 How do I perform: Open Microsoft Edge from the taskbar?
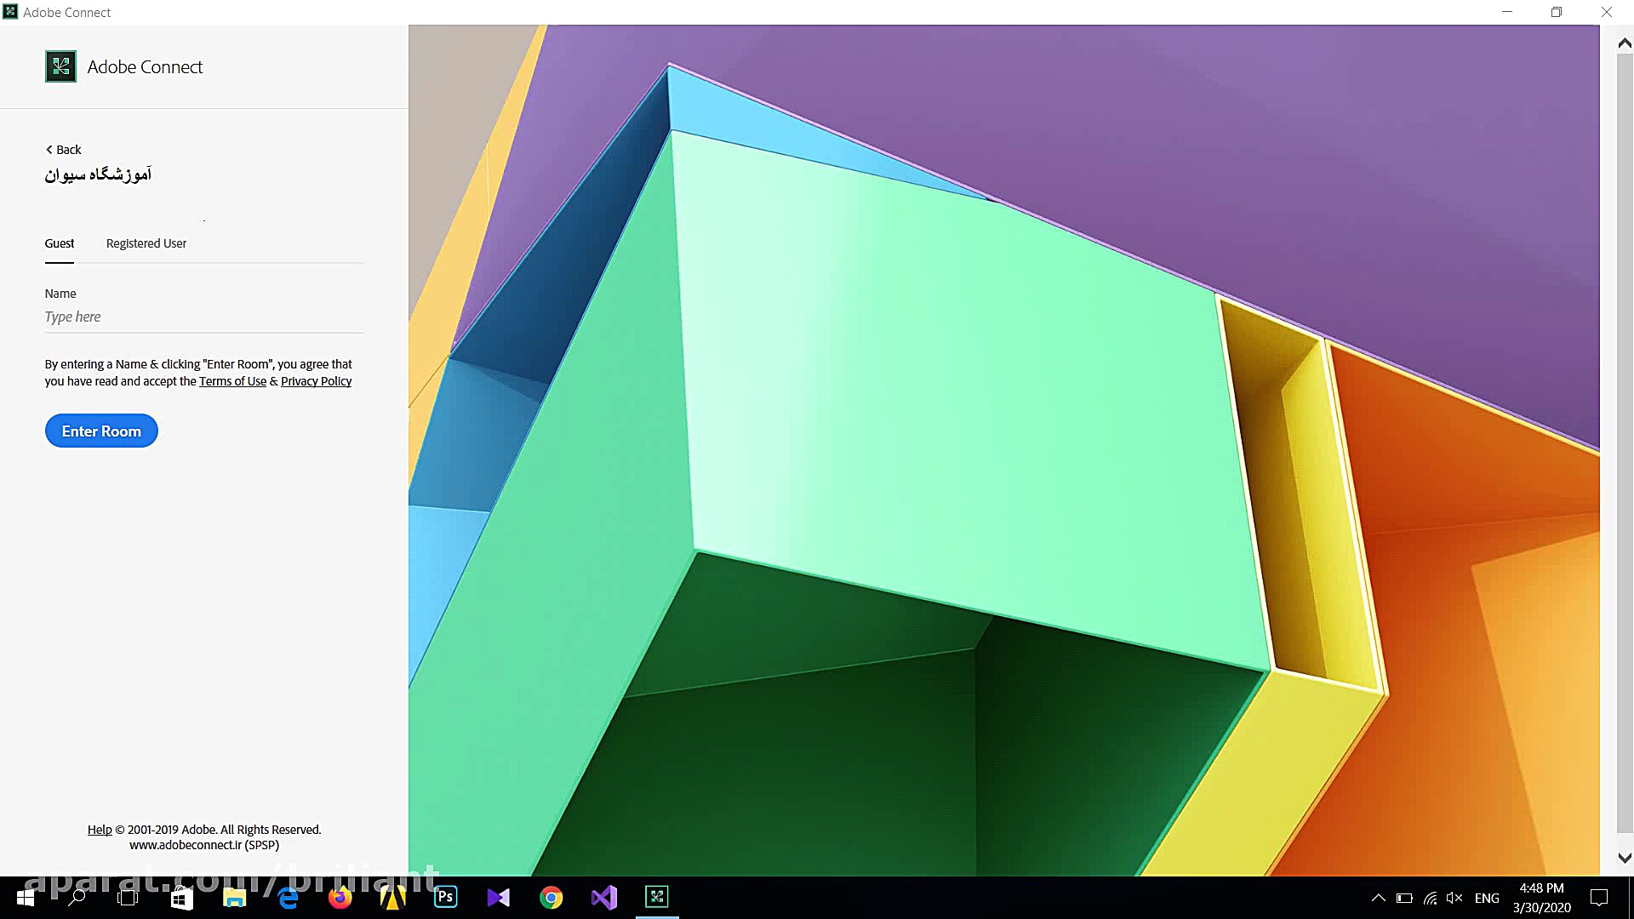[x=288, y=898]
